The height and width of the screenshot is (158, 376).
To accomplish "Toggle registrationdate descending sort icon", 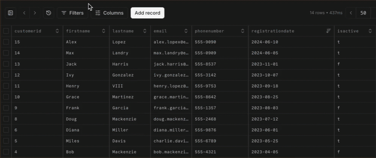I will click(x=328, y=31).
